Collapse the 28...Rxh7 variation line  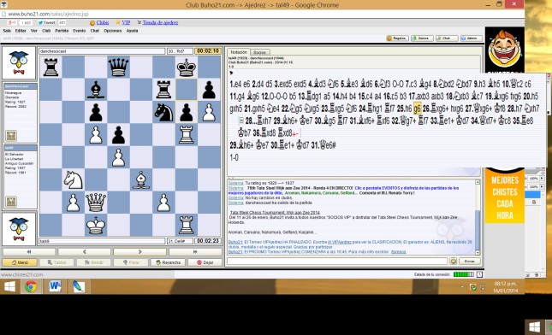click(x=241, y=120)
